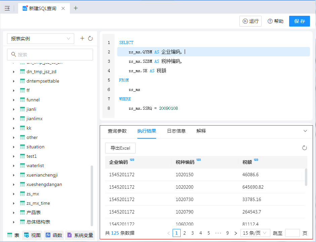Viewport: 316px width, 242px height.
Task: Switch to the 视图 views list
Action: [x=32, y=235]
